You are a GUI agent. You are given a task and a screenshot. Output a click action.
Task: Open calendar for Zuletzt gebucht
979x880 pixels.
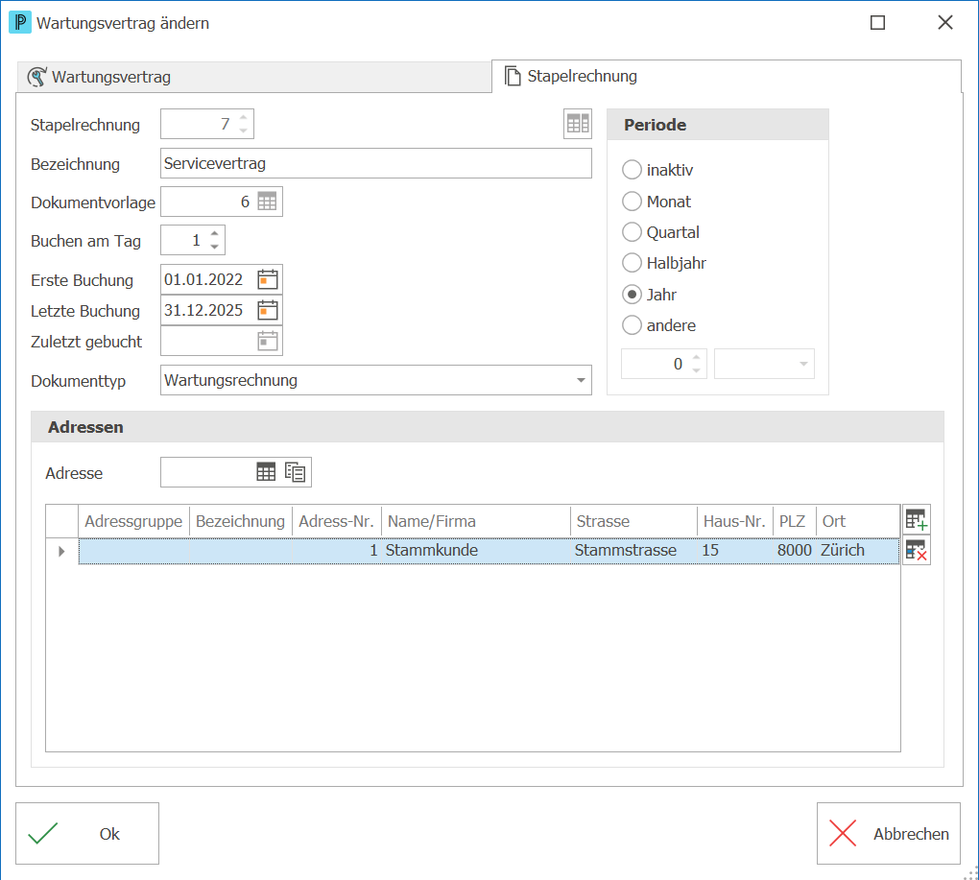(268, 342)
